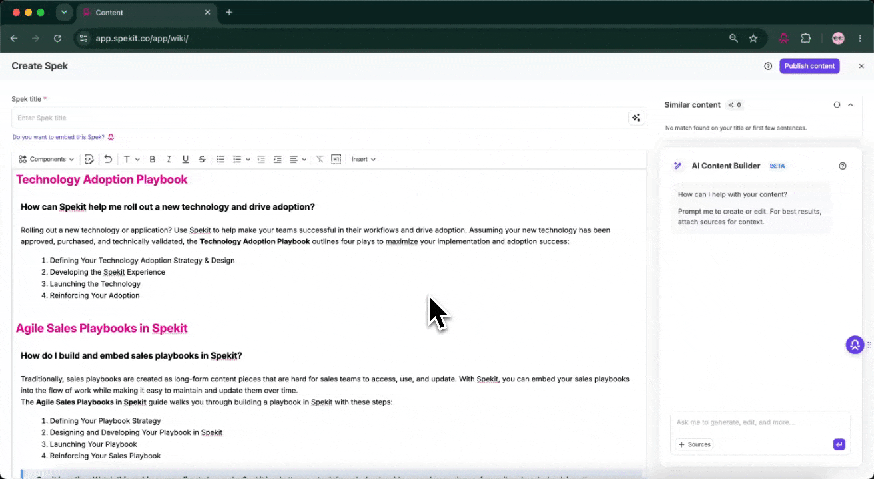Viewport: 874px width, 479px height.
Task: Open the help icon beside Publish content
Action: [x=768, y=66]
